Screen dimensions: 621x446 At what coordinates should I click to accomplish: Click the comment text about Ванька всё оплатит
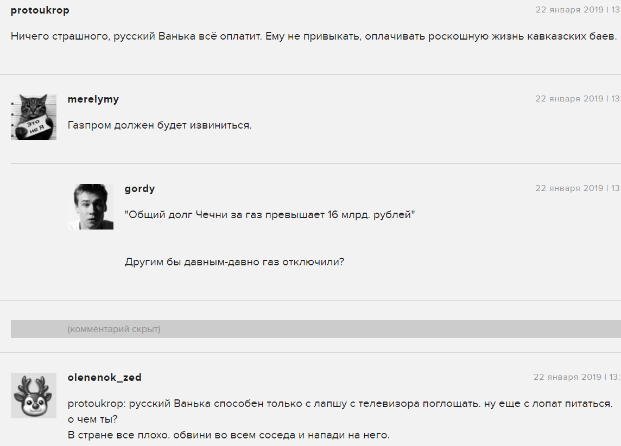(314, 36)
